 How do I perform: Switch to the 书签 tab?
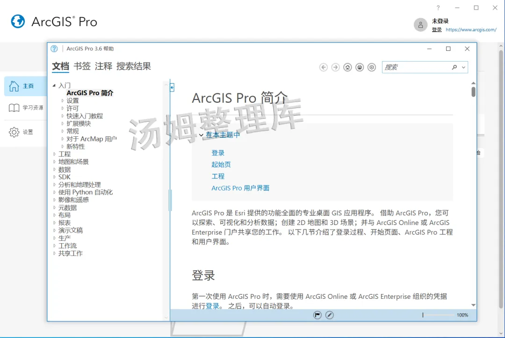point(82,66)
